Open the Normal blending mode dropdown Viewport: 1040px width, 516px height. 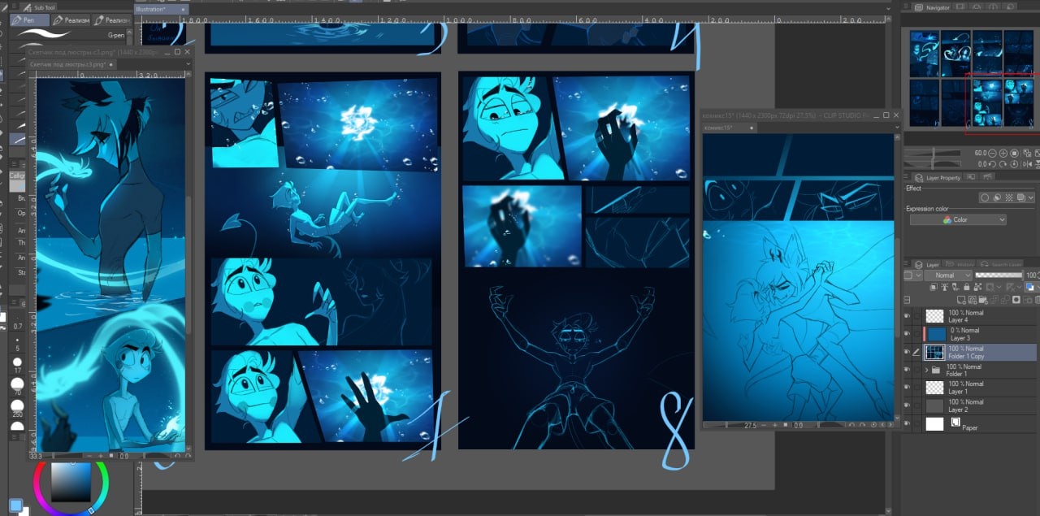point(947,275)
